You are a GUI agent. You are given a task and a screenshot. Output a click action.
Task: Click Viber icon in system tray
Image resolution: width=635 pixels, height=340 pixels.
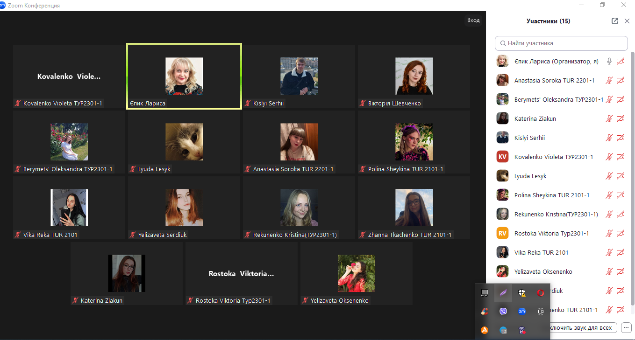click(x=503, y=312)
